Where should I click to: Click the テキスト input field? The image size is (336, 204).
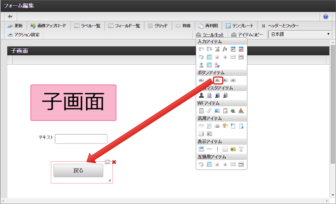tap(81, 139)
